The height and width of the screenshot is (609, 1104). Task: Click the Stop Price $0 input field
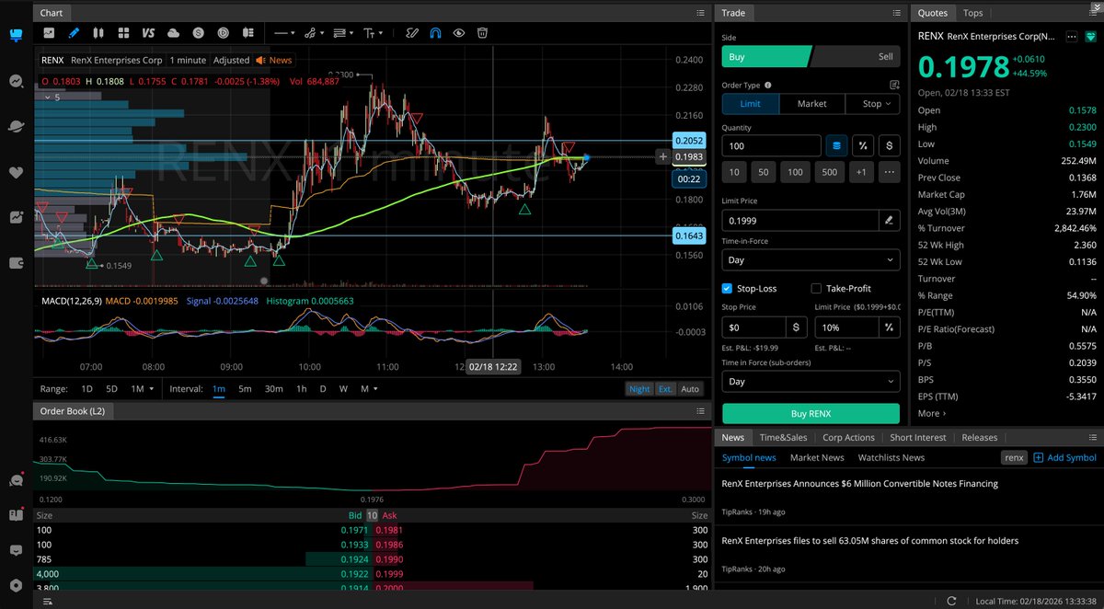point(753,327)
